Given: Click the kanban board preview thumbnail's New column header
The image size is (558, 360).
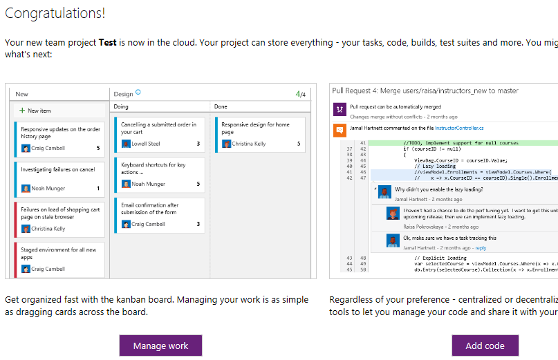Looking at the screenshot, I should click(x=21, y=94).
